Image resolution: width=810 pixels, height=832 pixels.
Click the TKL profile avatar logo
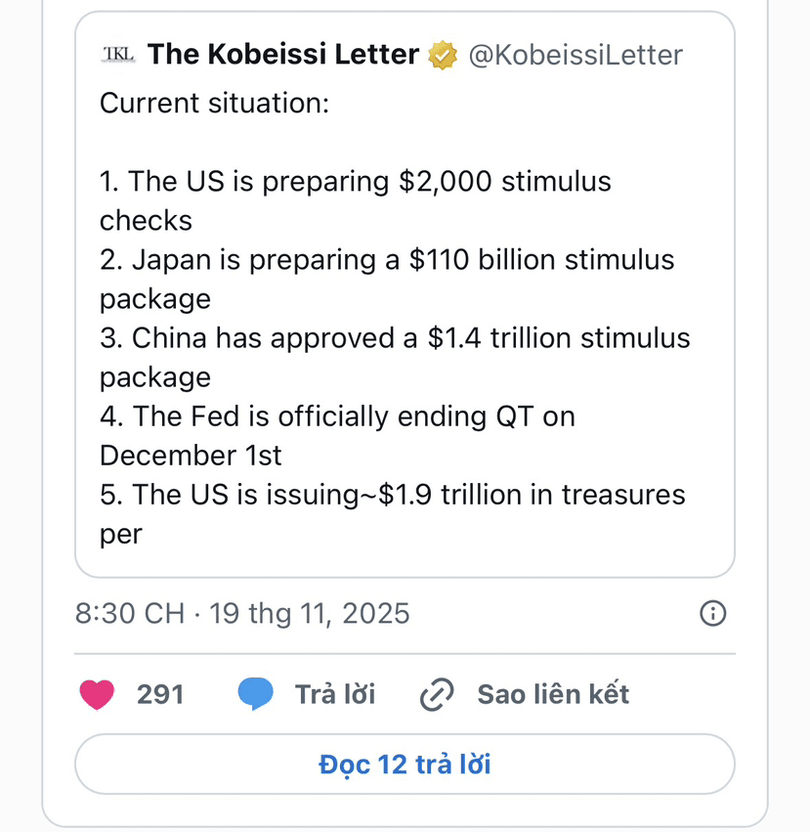(x=118, y=55)
